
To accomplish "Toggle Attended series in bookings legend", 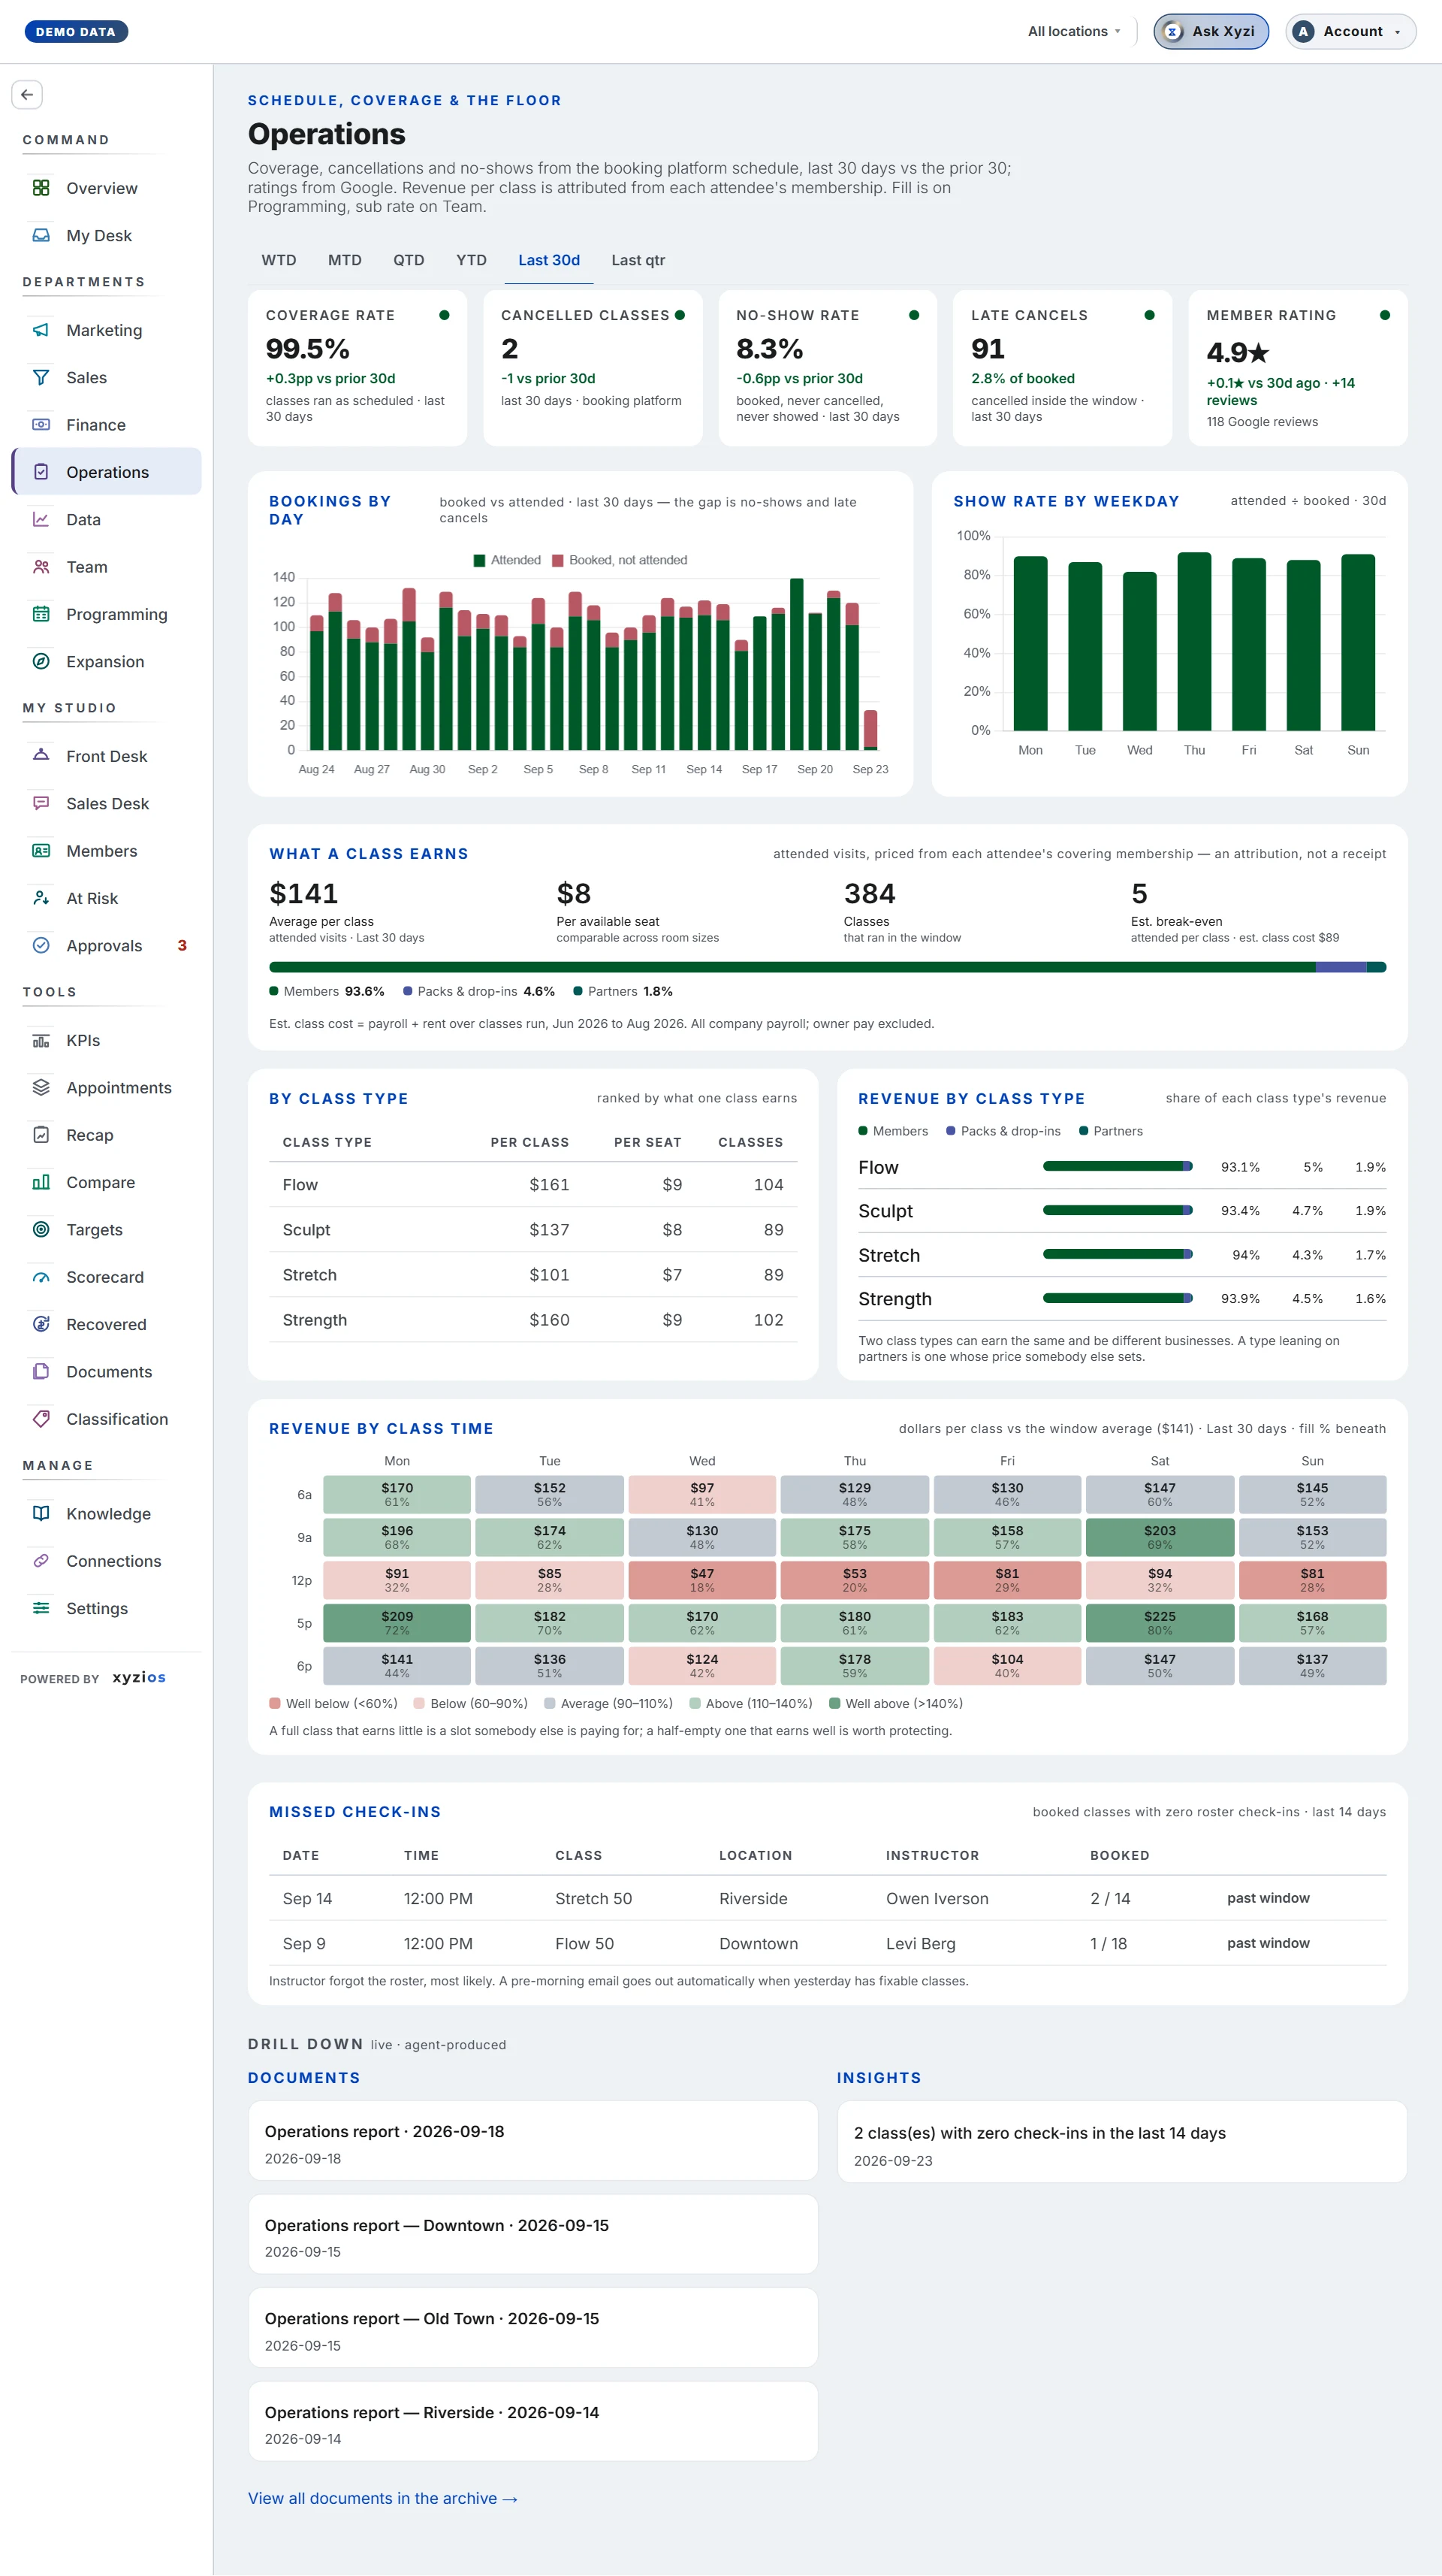I will click(507, 560).
